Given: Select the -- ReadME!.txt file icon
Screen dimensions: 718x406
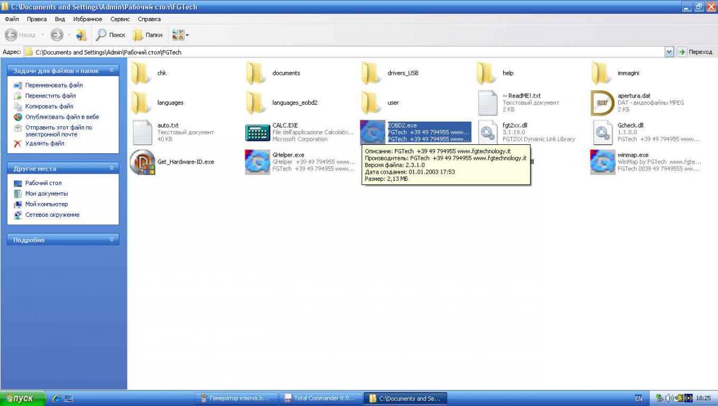Looking at the screenshot, I should pos(488,103).
